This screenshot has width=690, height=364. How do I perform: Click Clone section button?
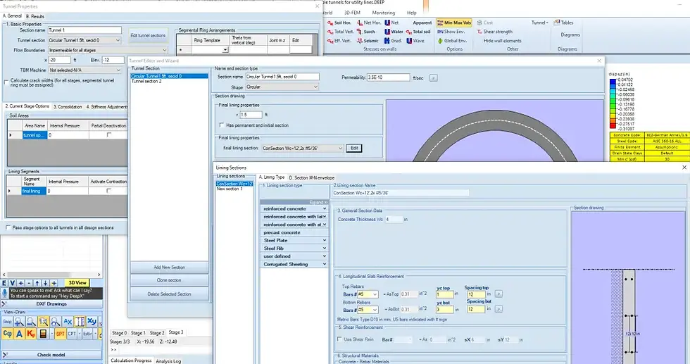(169, 280)
